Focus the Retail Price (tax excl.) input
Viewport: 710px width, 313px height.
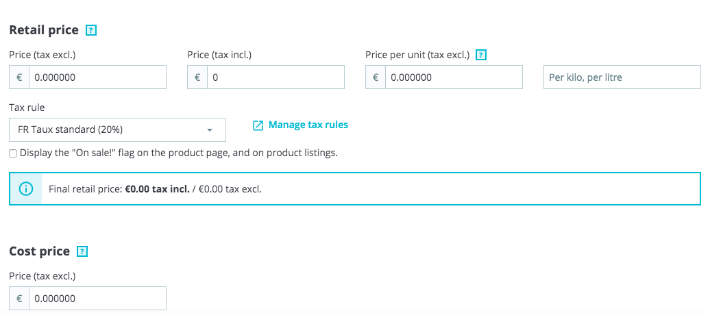(x=98, y=77)
